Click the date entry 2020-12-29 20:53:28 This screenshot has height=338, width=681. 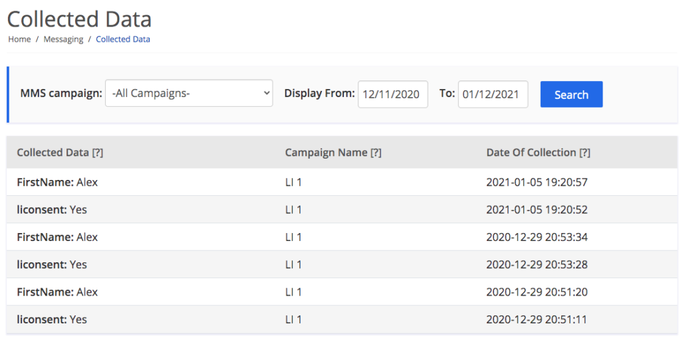point(537,265)
